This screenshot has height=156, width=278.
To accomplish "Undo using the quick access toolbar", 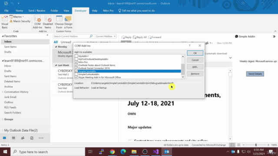I will tap(12, 3).
